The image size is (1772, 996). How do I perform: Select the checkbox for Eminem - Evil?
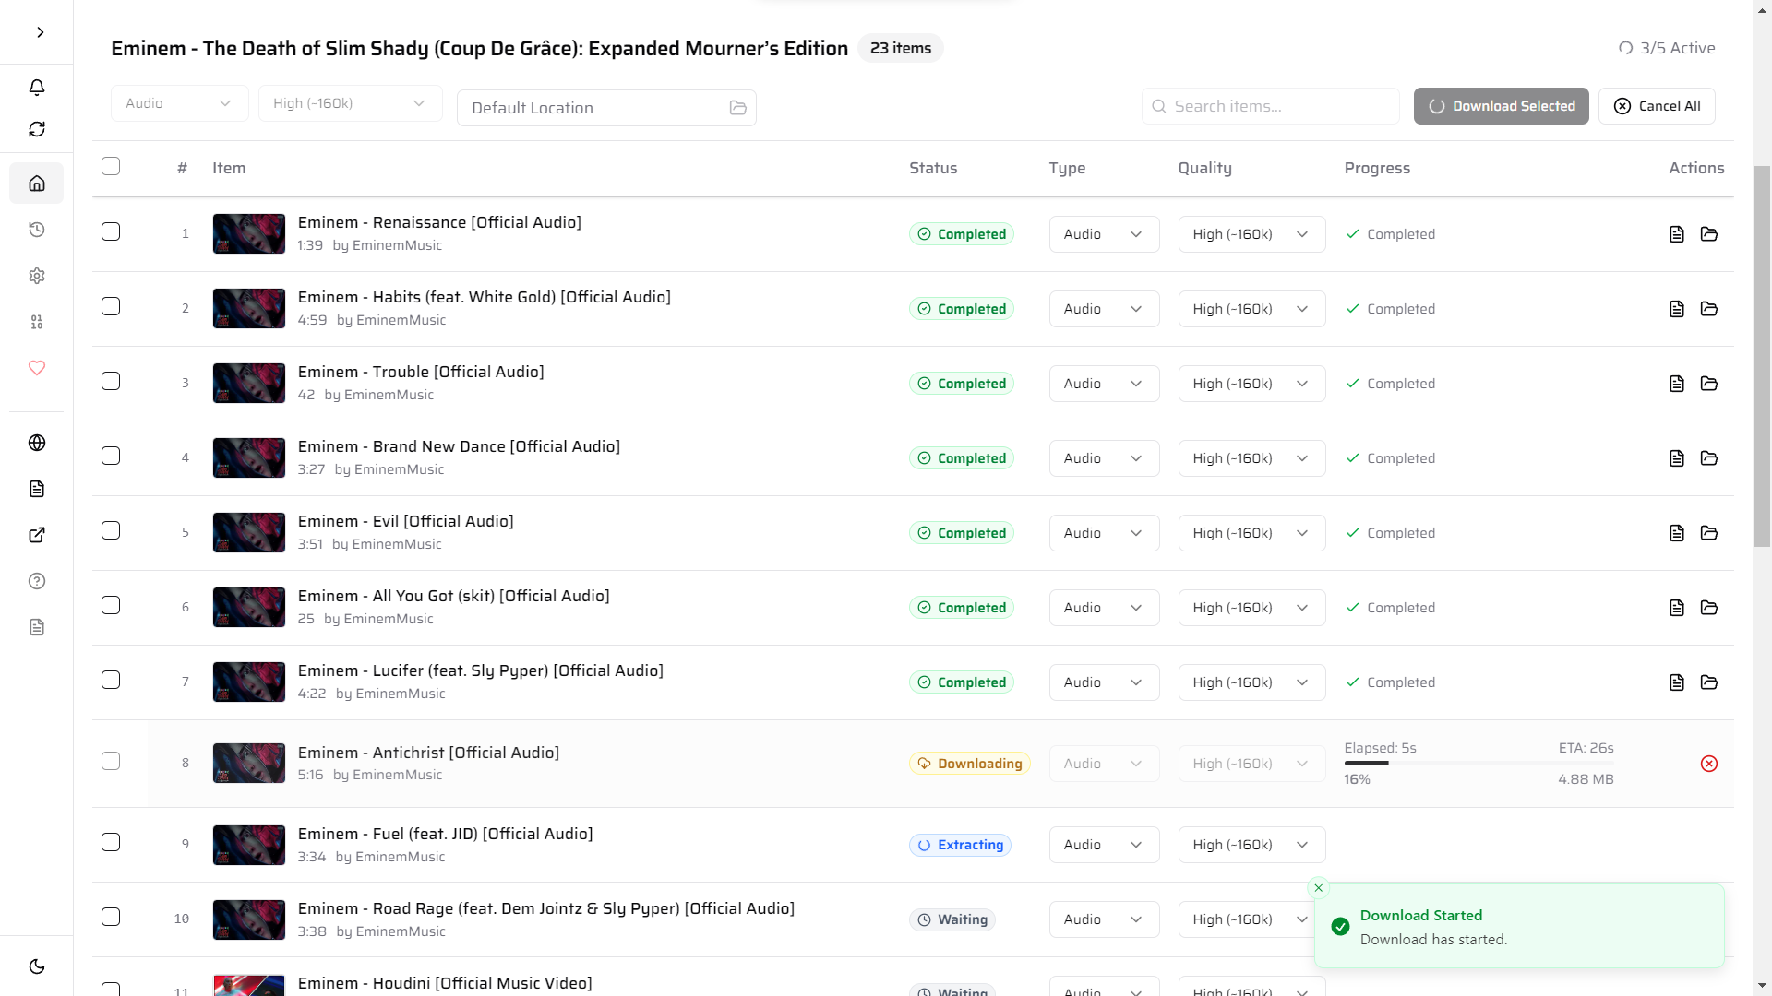111,531
